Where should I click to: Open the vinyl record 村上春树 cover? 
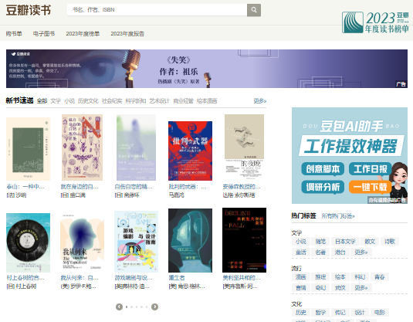29,242
